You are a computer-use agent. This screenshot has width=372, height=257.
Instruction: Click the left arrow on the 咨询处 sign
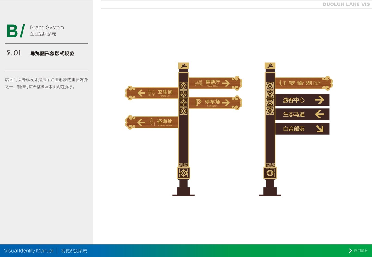(141, 122)
